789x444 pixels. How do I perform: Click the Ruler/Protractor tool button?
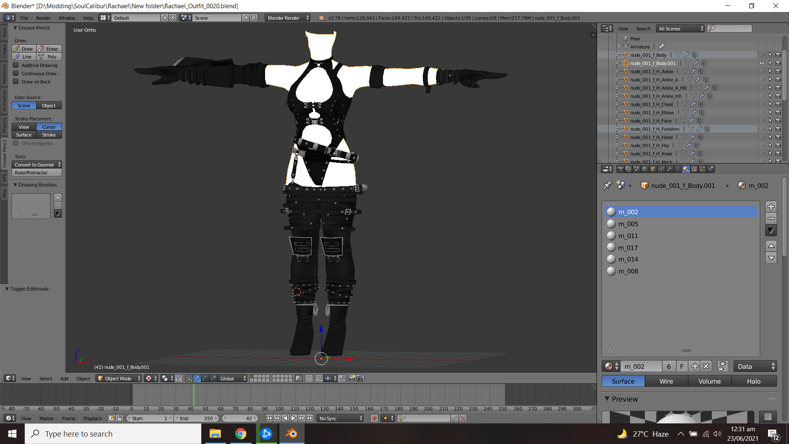[x=37, y=173]
